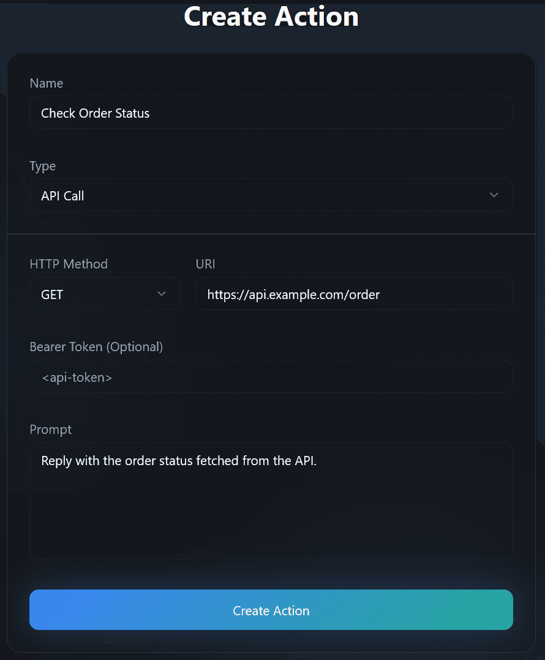Click the api-token placeholder text
The image size is (545, 660).
pos(77,377)
